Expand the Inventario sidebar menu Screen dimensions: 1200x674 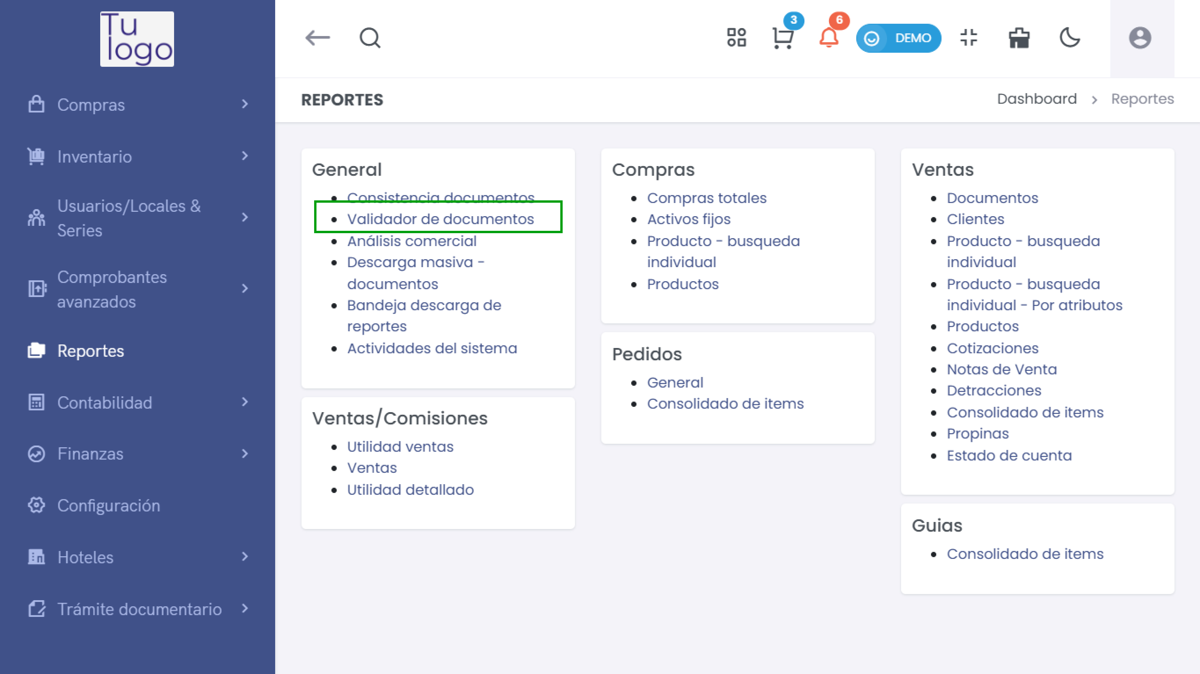pos(137,156)
